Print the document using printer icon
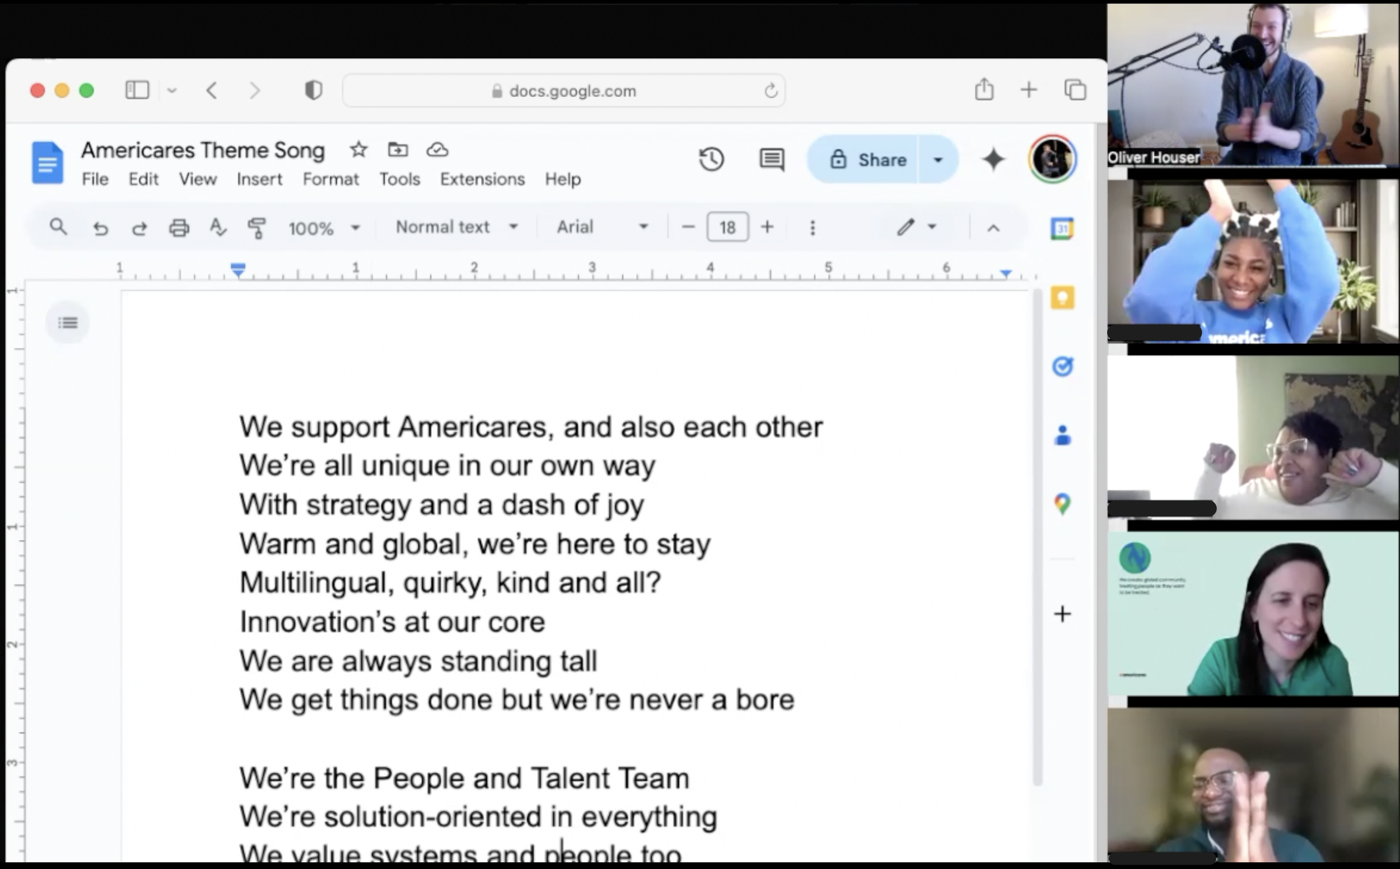Screen dimensions: 1400x869 pyautogui.click(x=179, y=227)
